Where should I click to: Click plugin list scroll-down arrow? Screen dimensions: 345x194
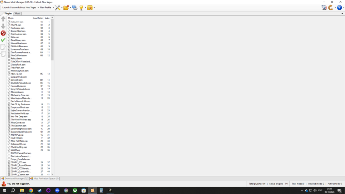pyautogui.click(x=52, y=174)
